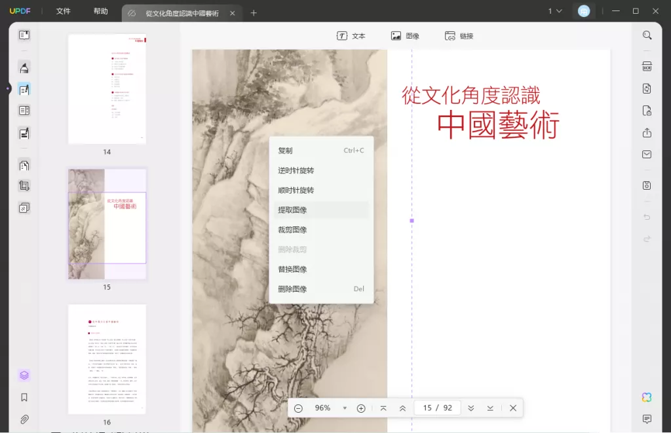
Task: Select page 14 thumbnail
Action: [x=107, y=89]
